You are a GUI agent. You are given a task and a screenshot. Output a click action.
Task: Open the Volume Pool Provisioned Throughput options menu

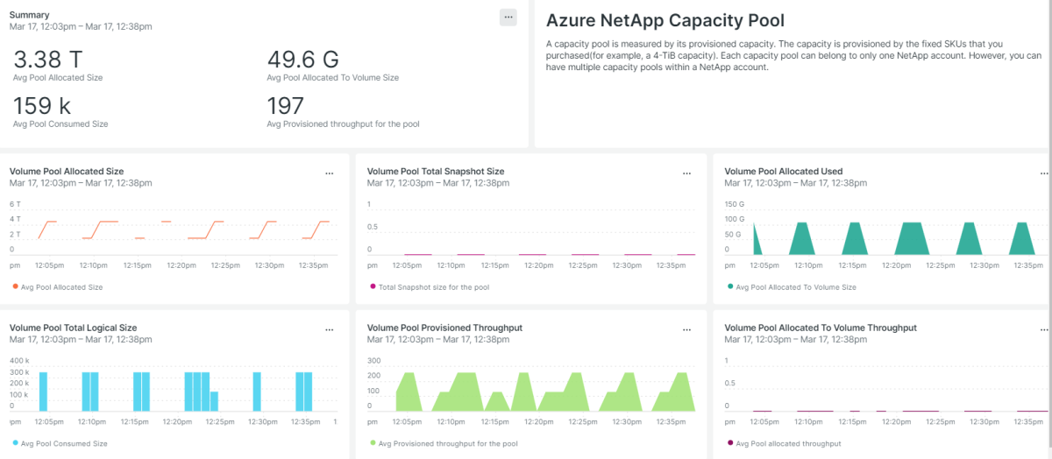point(687,329)
